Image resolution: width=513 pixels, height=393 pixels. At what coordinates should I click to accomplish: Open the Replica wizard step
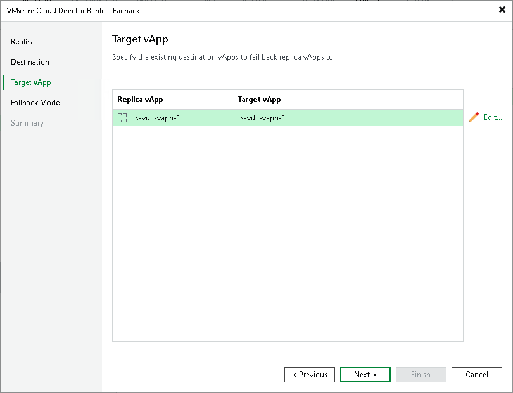(23, 42)
